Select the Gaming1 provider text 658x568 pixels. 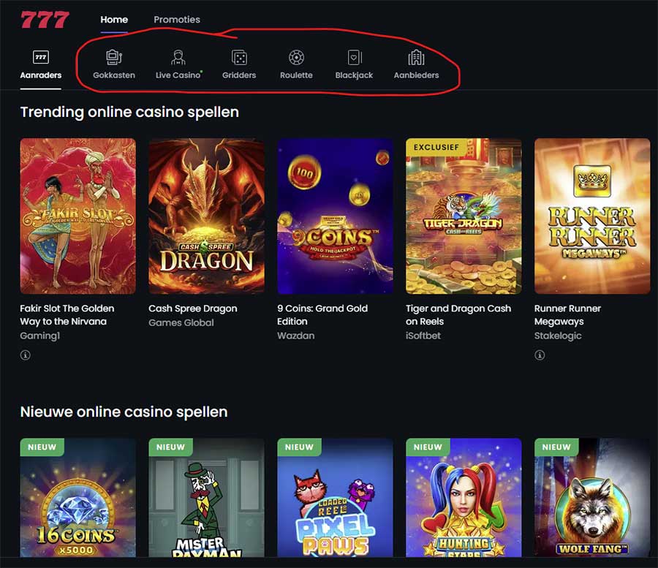point(40,336)
